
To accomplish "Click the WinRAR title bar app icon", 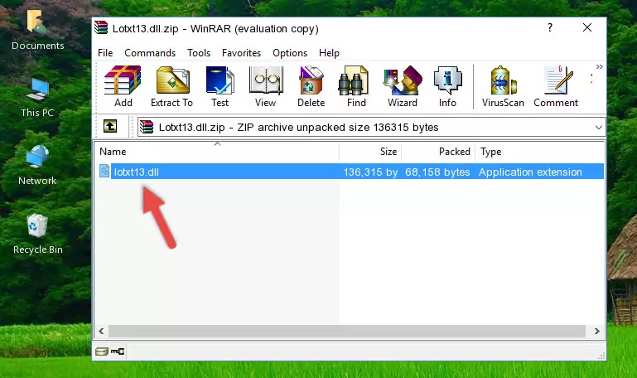I will coord(101,28).
